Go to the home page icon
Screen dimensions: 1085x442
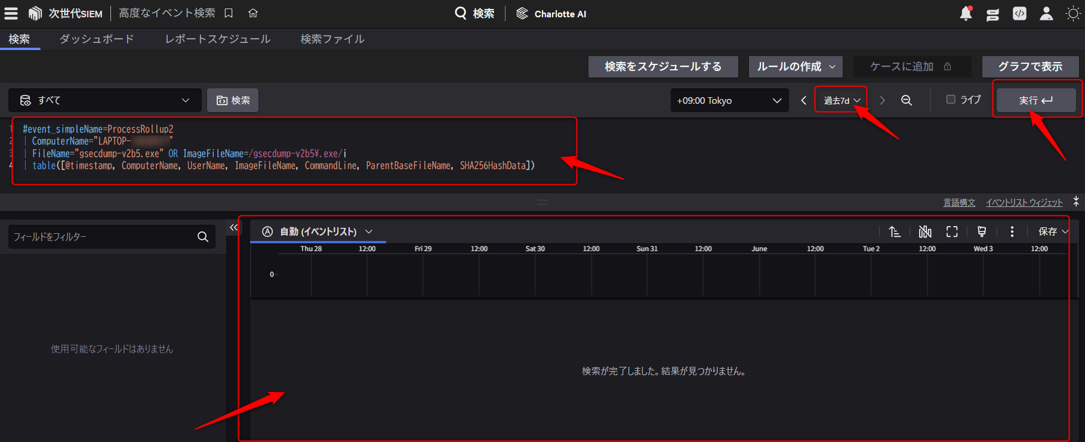253,13
